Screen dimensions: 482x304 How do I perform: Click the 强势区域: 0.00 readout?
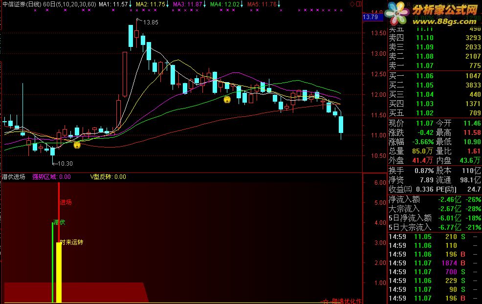pos(51,177)
